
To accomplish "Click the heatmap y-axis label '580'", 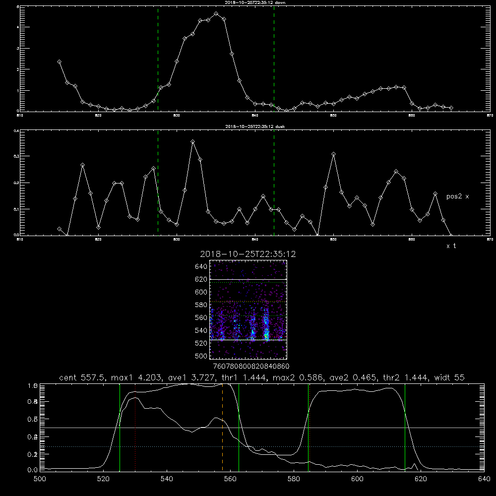I will [x=201, y=305].
